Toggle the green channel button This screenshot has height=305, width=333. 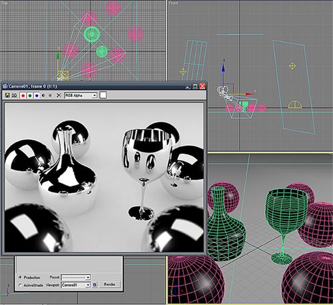[x=30, y=95]
